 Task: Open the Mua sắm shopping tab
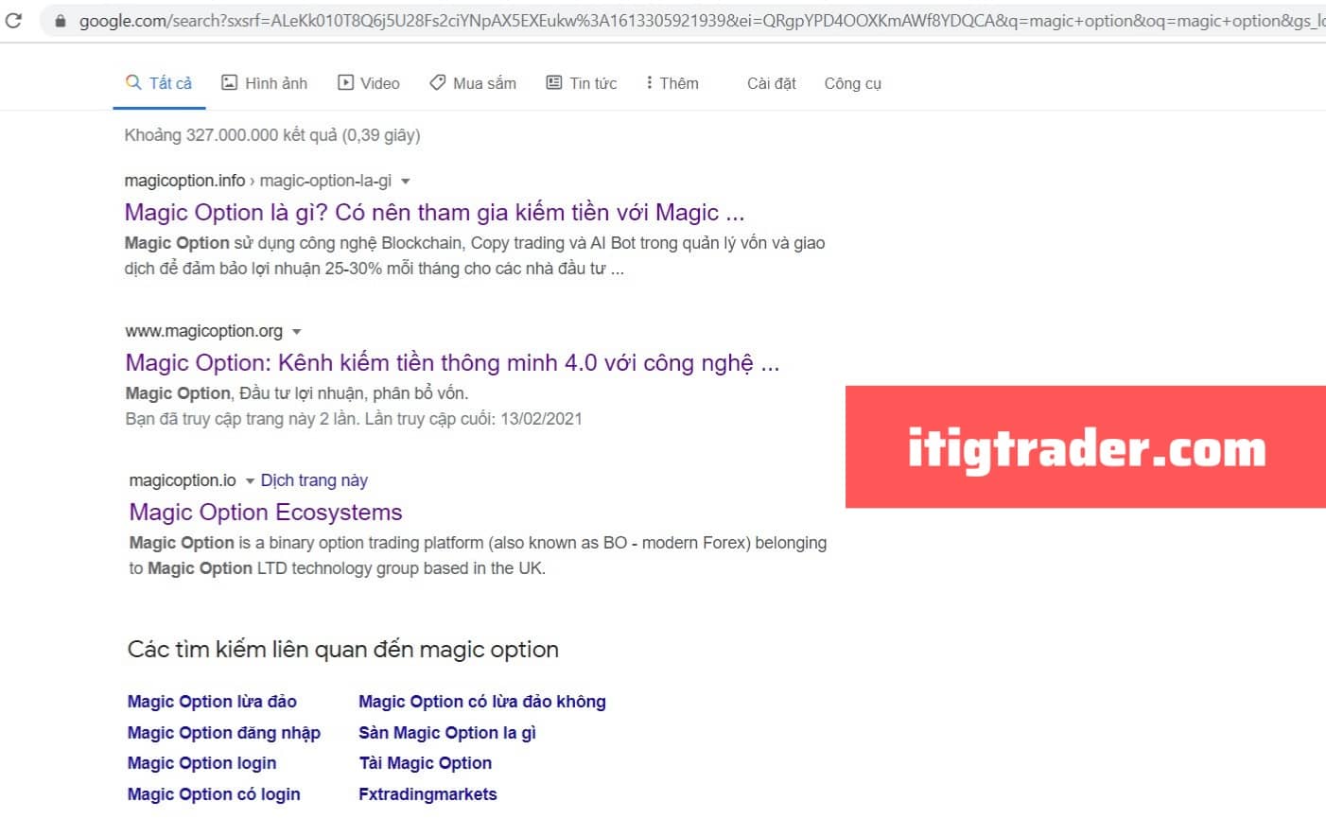tap(473, 83)
